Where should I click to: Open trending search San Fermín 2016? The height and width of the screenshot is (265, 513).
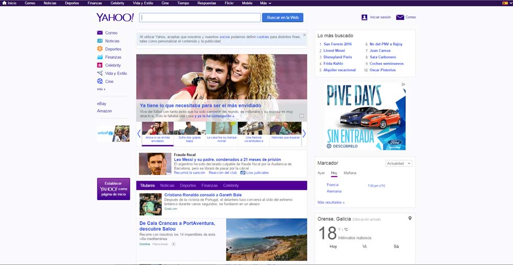tap(338, 44)
